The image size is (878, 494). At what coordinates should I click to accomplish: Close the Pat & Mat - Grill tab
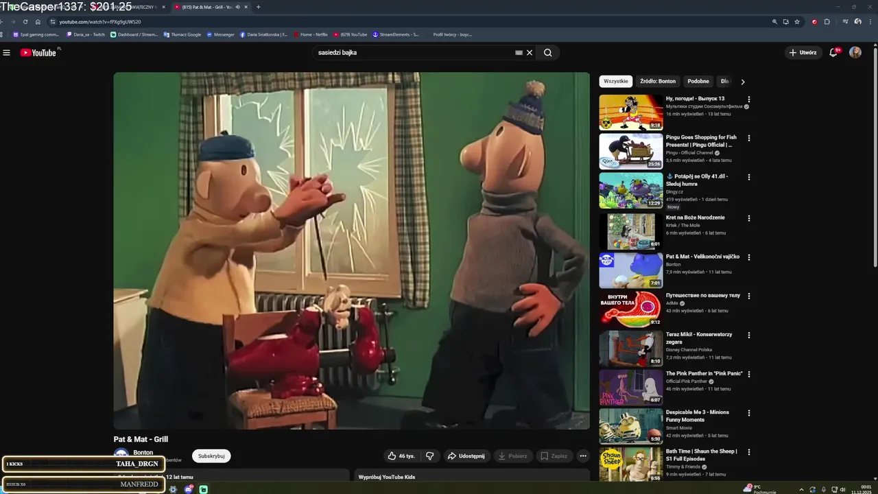(246, 7)
